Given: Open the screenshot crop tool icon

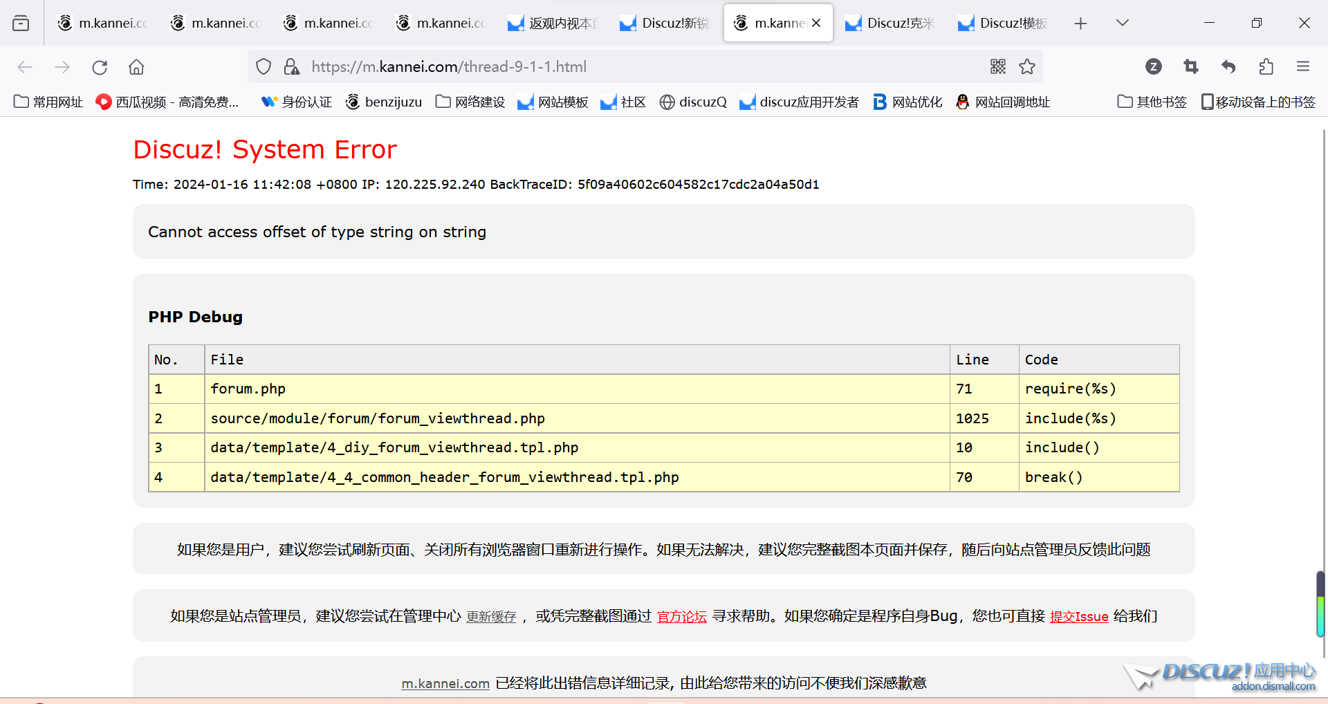Looking at the screenshot, I should [1190, 66].
